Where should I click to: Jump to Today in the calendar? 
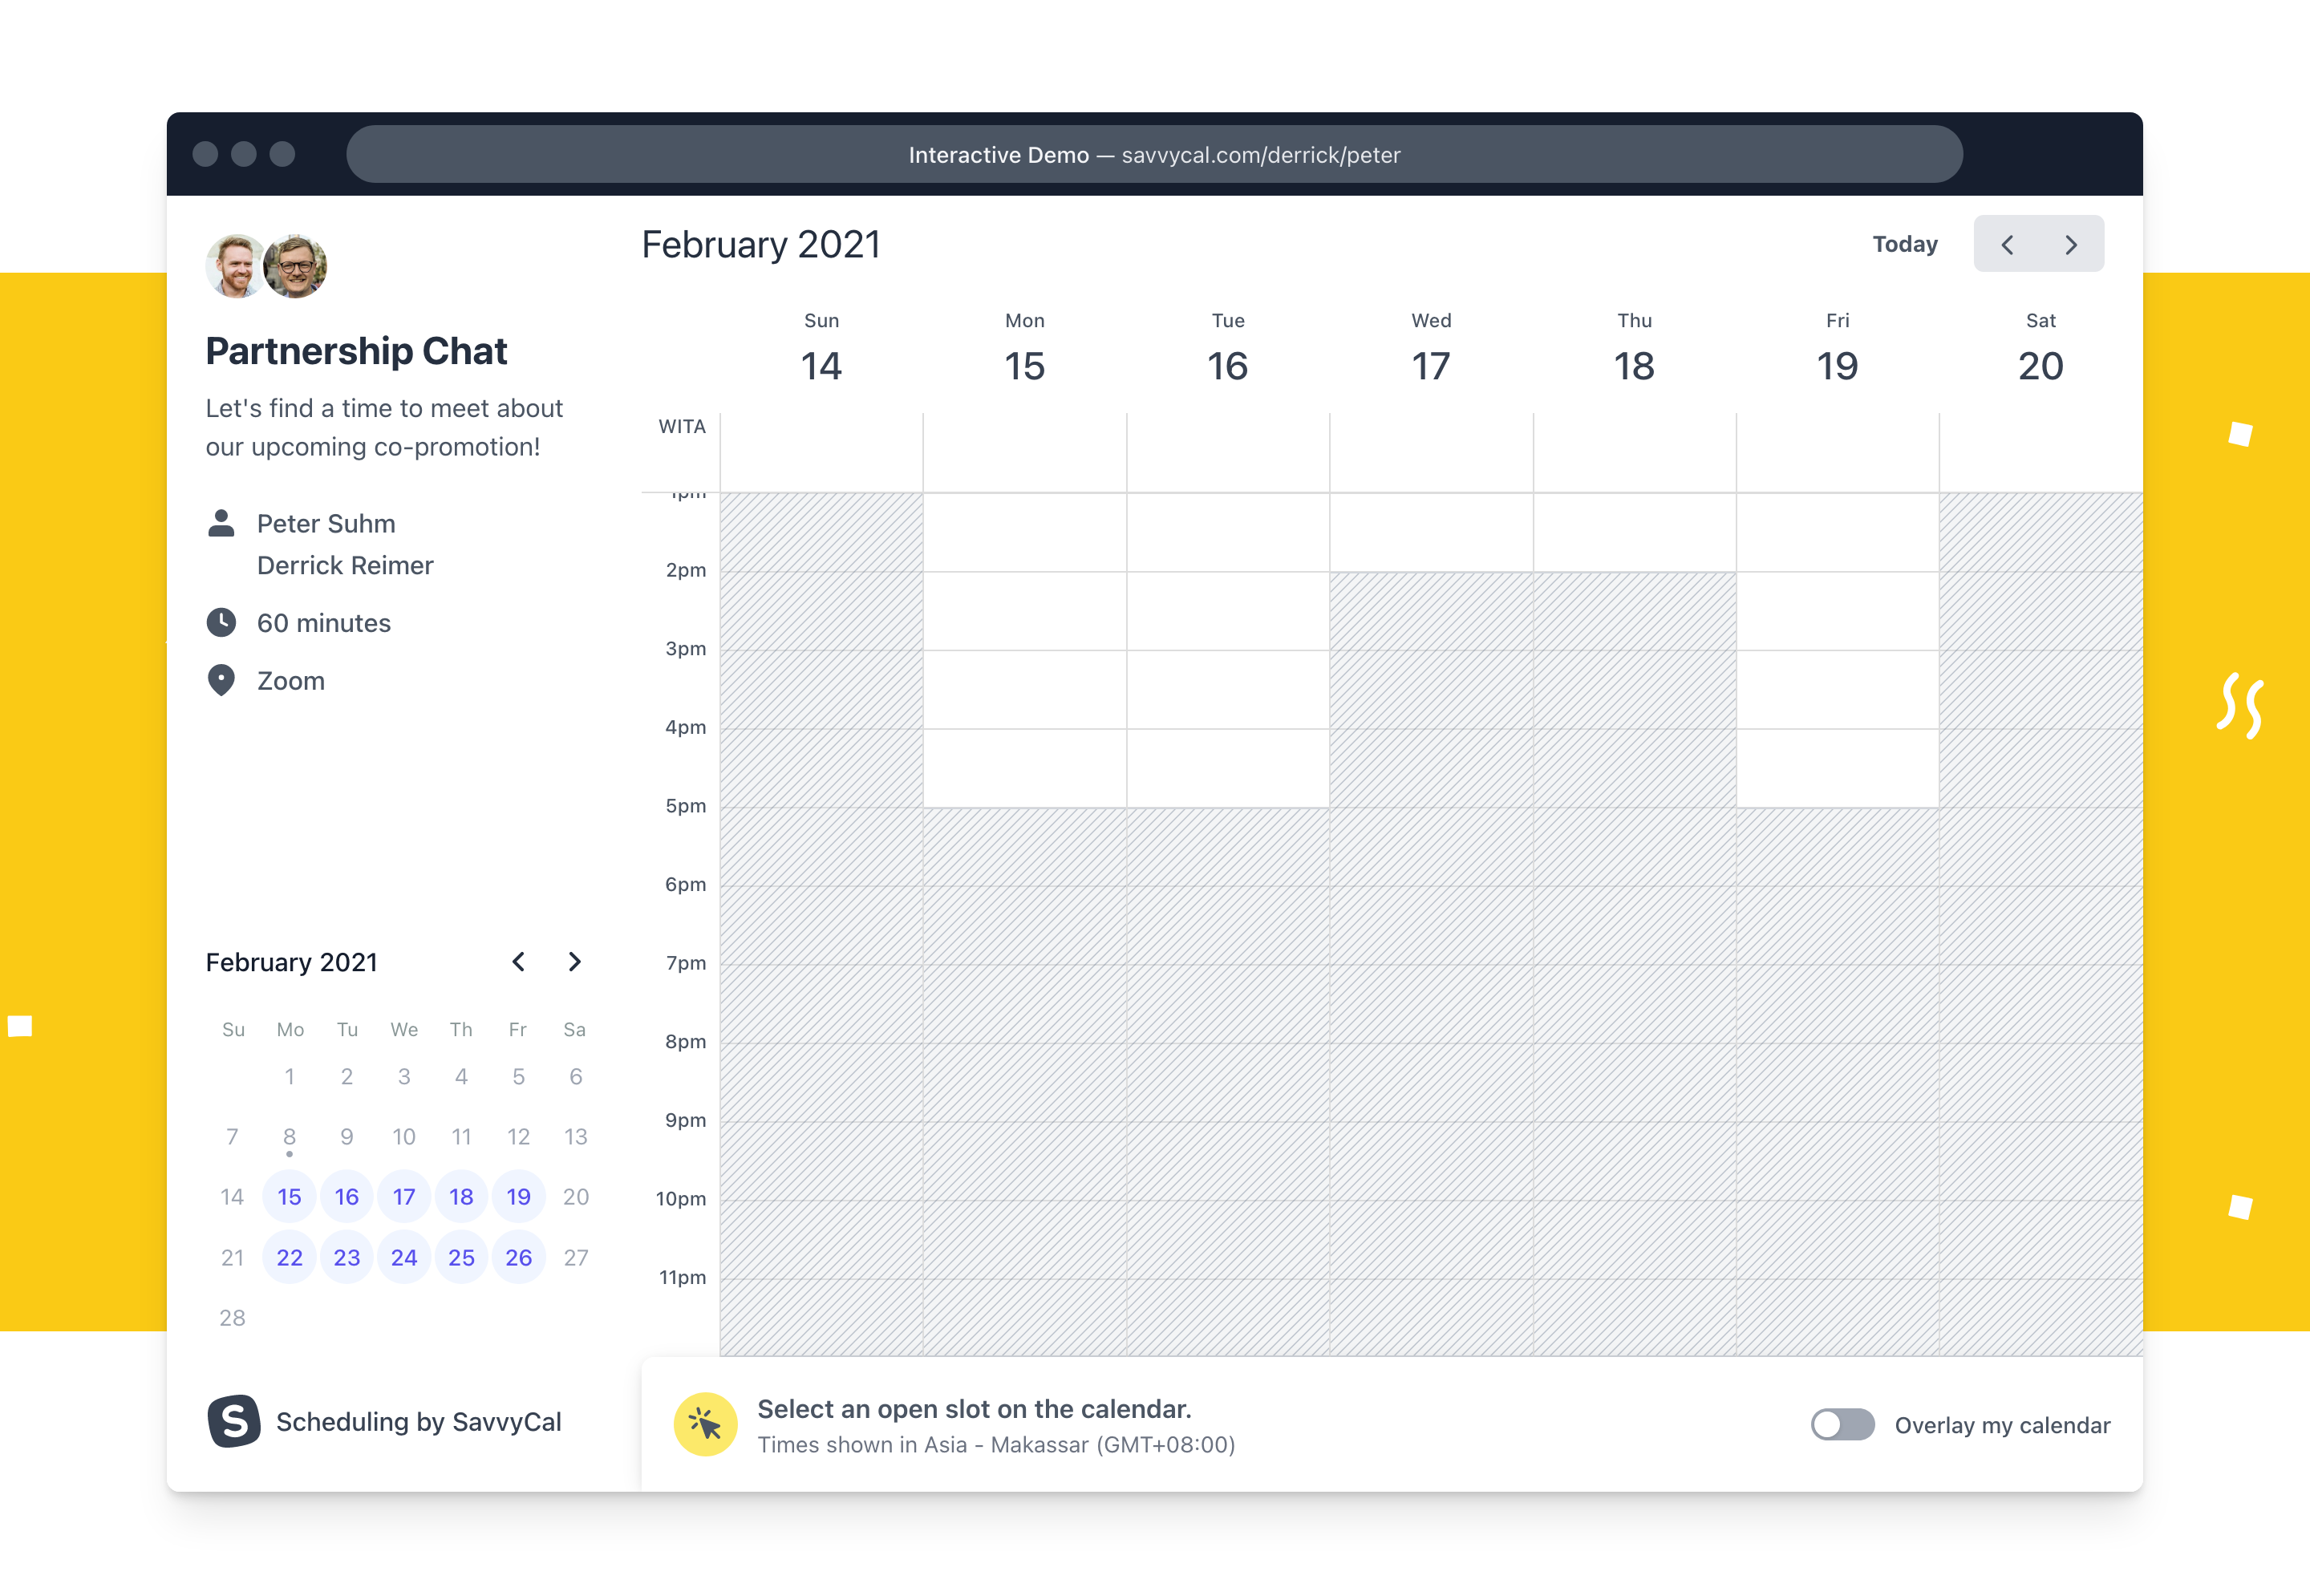[x=1905, y=245]
